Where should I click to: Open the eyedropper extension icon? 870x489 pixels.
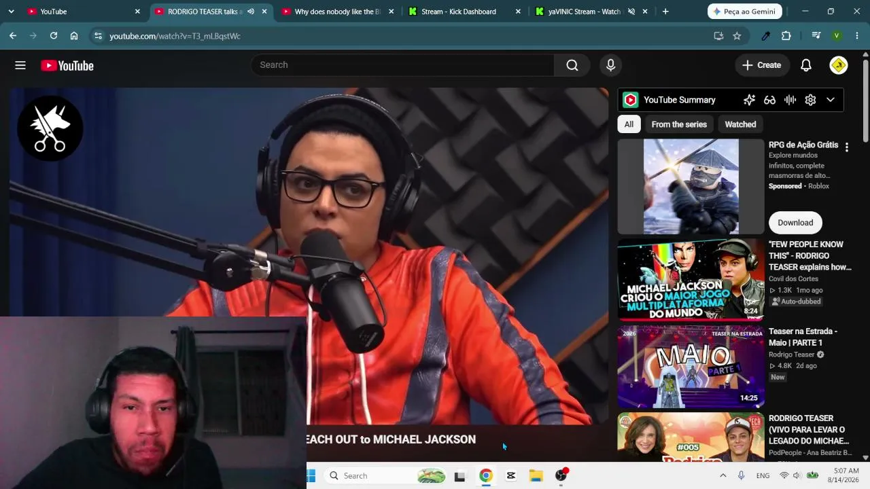point(766,36)
